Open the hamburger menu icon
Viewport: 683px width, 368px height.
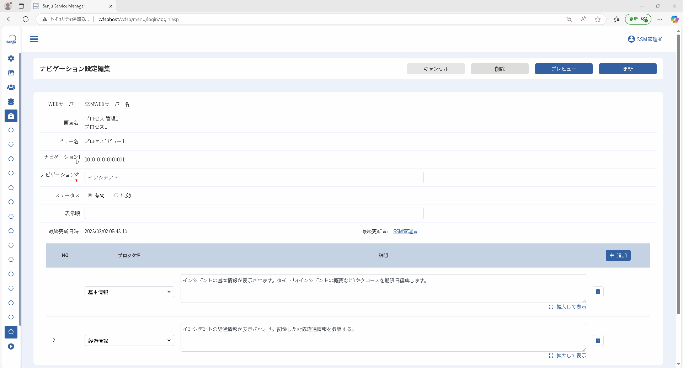point(34,39)
